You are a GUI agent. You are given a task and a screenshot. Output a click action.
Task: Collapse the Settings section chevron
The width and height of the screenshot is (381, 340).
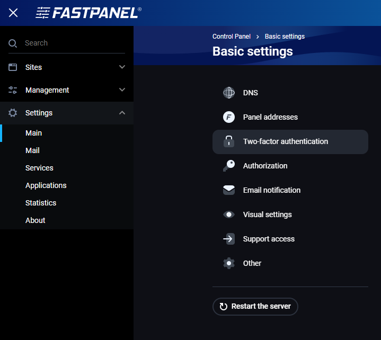pos(122,113)
